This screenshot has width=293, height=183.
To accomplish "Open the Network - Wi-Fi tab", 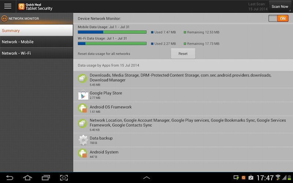I will 36,53.
